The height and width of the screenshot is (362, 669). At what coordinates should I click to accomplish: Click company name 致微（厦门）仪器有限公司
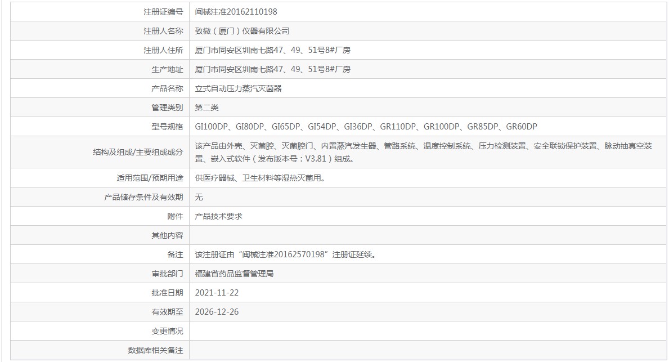click(243, 31)
